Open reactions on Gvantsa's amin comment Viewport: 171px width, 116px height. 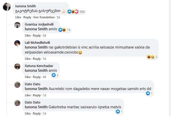tap(65, 30)
